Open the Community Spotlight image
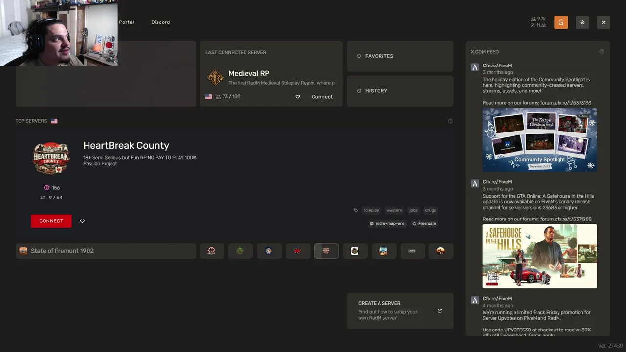 pyautogui.click(x=539, y=140)
